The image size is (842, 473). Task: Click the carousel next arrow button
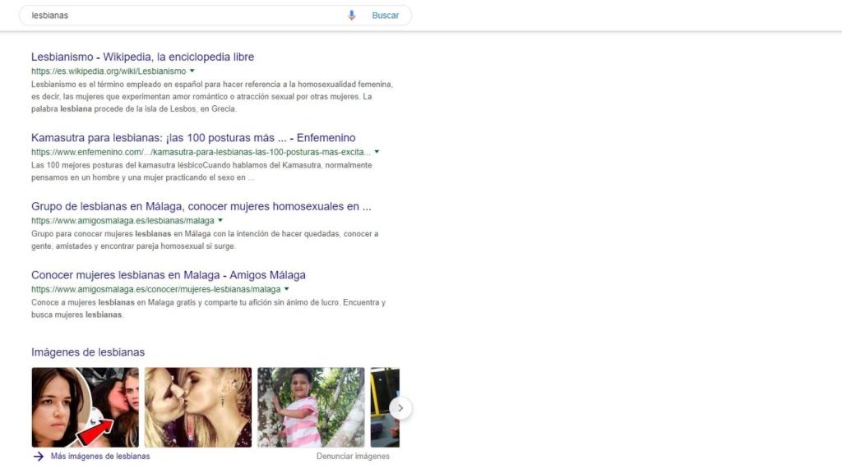(x=400, y=407)
